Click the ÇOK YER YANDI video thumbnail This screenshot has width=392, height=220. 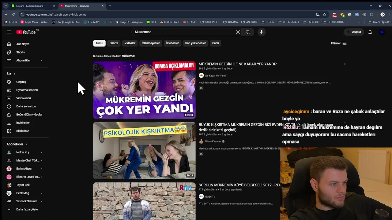point(144,90)
